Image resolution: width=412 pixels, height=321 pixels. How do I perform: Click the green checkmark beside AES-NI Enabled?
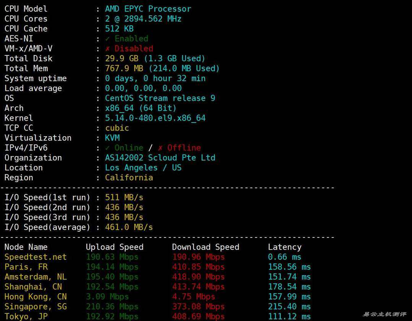[108, 39]
